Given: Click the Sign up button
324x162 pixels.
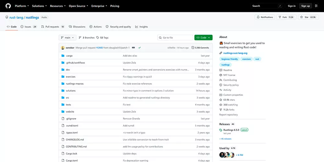Looking at the screenshot, I should coord(306,6).
